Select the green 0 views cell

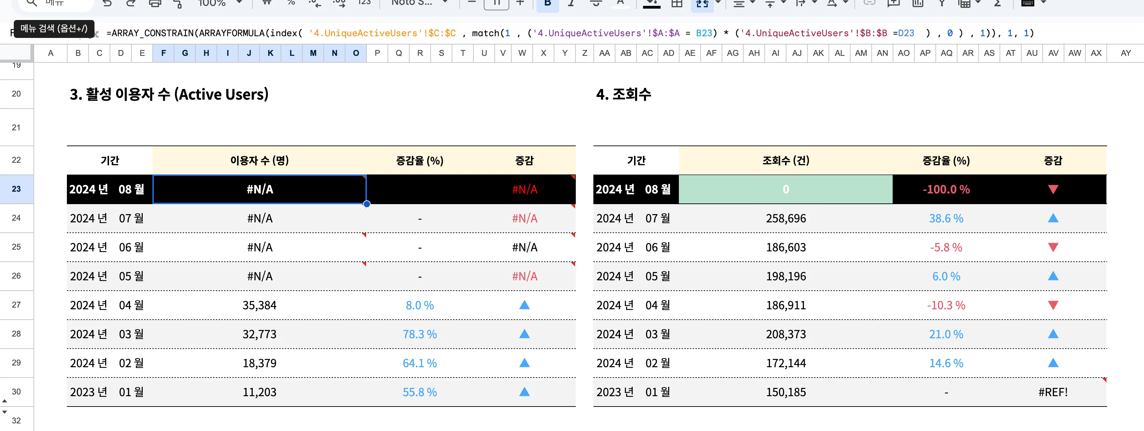tap(786, 189)
